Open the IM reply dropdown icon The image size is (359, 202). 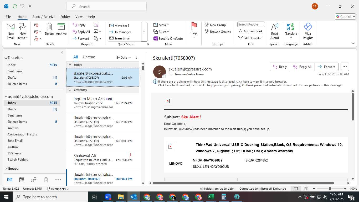97,32
